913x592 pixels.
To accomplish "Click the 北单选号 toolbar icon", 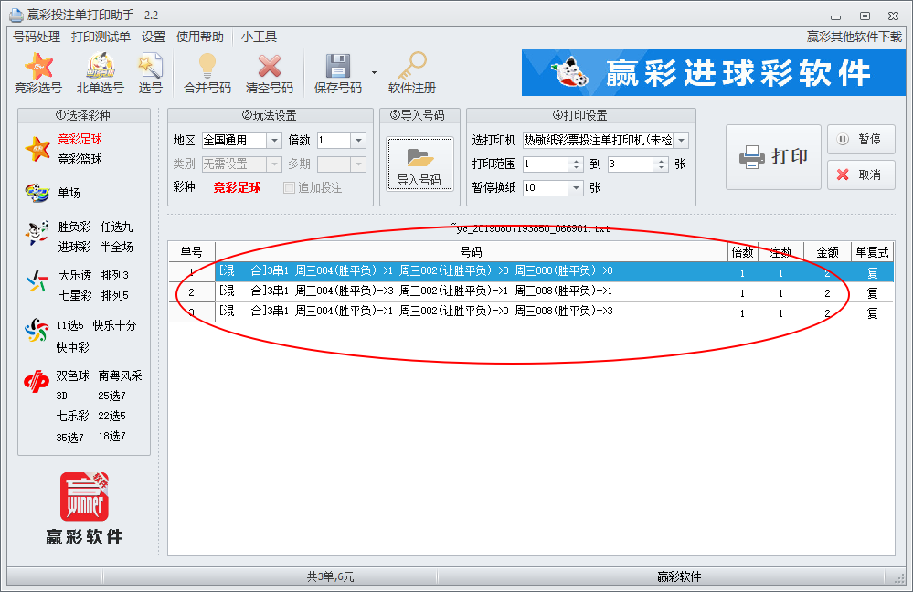I will (101, 73).
